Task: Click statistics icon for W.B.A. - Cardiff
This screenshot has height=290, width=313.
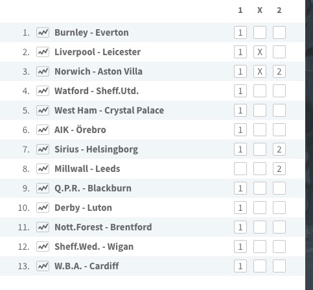Action: click(x=43, y=266)
